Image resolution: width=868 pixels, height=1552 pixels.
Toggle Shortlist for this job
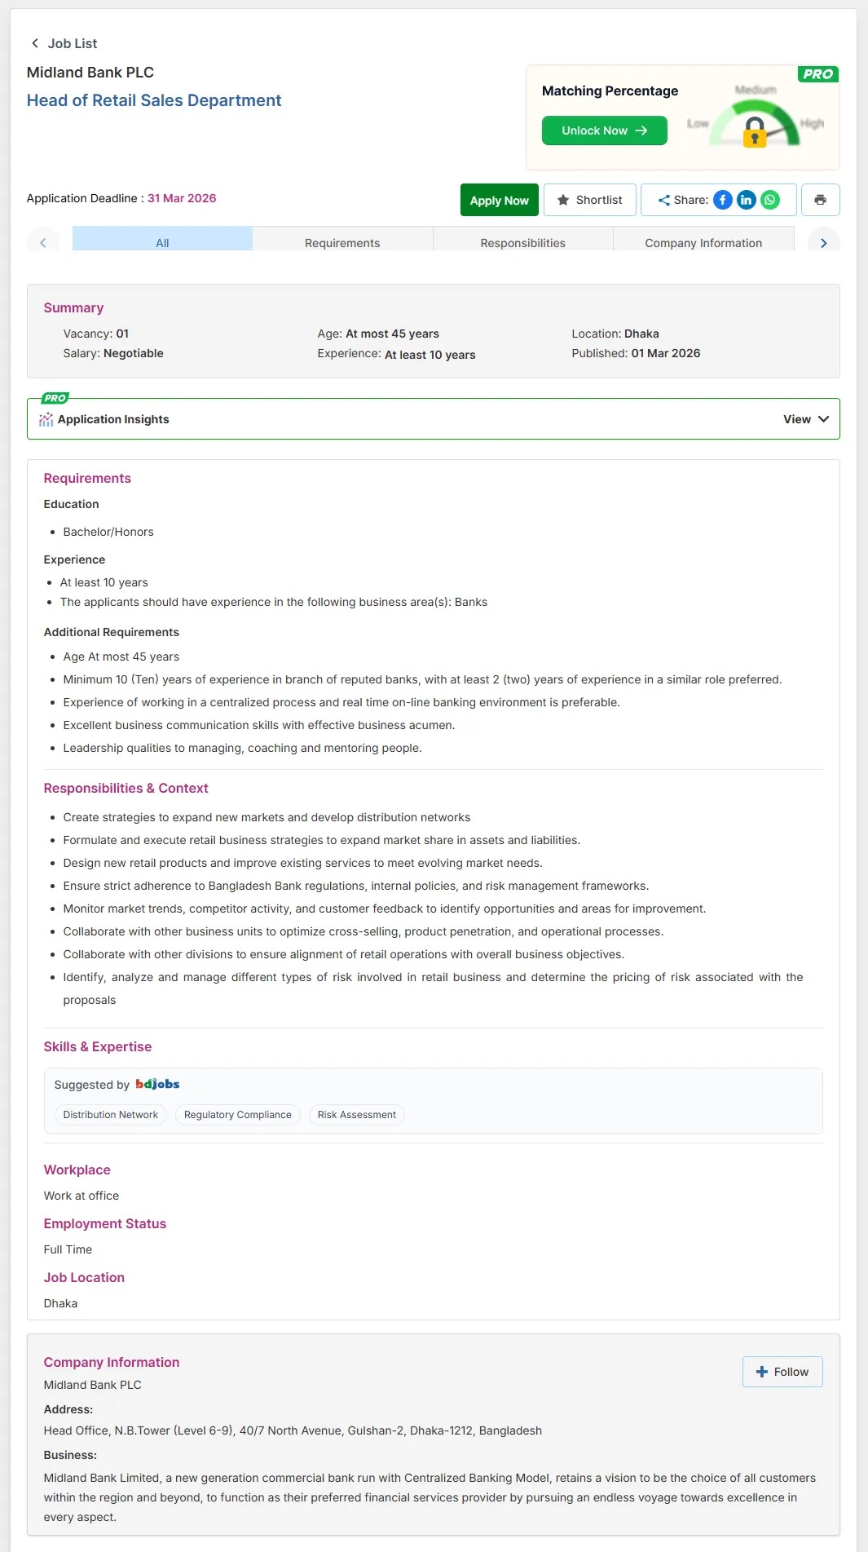(589, 200)
